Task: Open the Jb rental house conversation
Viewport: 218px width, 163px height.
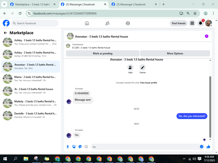Action: click(x=31, y=91)
